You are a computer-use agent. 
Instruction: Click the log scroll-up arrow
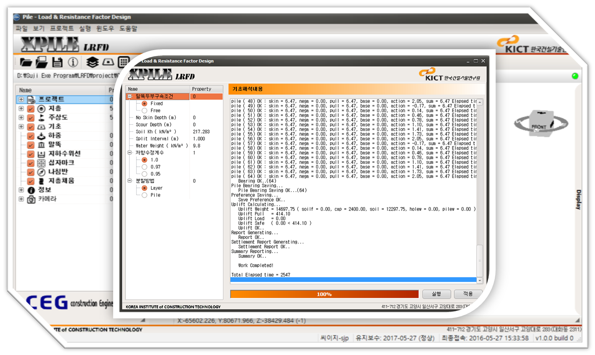pyautogui.click(x=480, y=102)
